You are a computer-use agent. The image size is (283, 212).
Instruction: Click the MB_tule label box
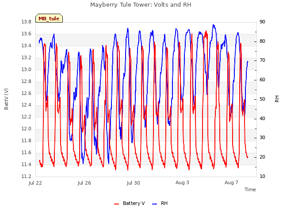click(49, 19)
